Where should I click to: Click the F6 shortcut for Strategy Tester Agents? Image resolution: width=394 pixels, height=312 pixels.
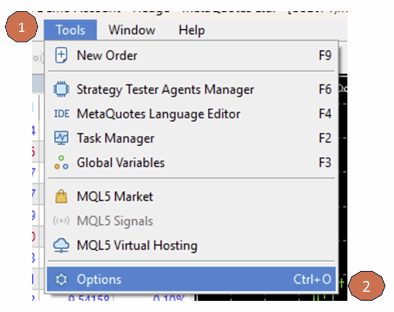pos(325,89)
